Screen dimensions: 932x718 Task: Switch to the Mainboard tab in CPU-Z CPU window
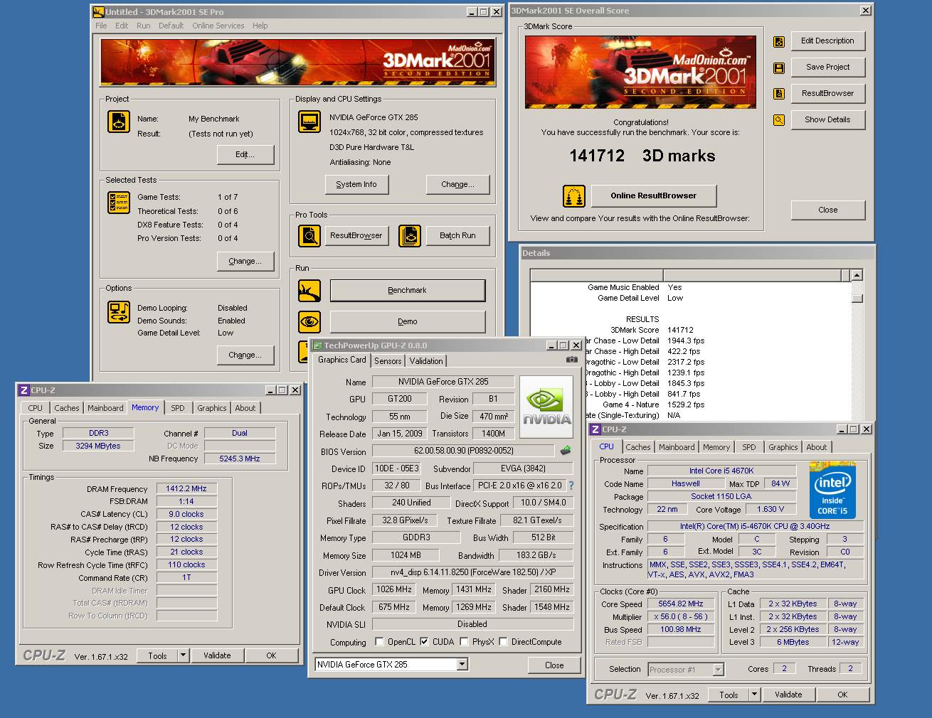point(677,447)
